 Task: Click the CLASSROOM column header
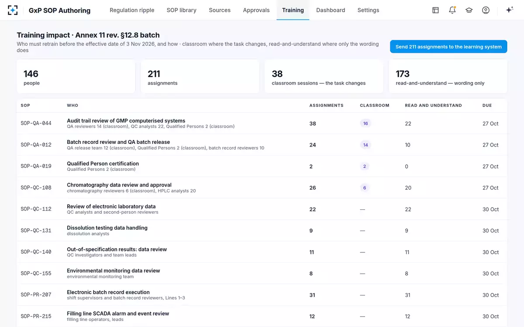point(375,106)
